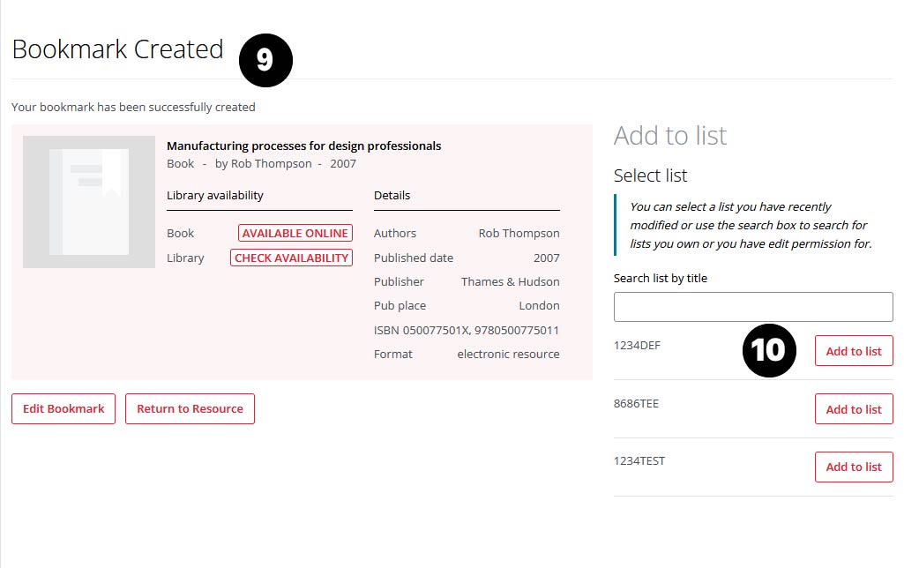Click the Bookmark Created heading
The width and height of the screenshot is (904, 568).
point(117,49)
